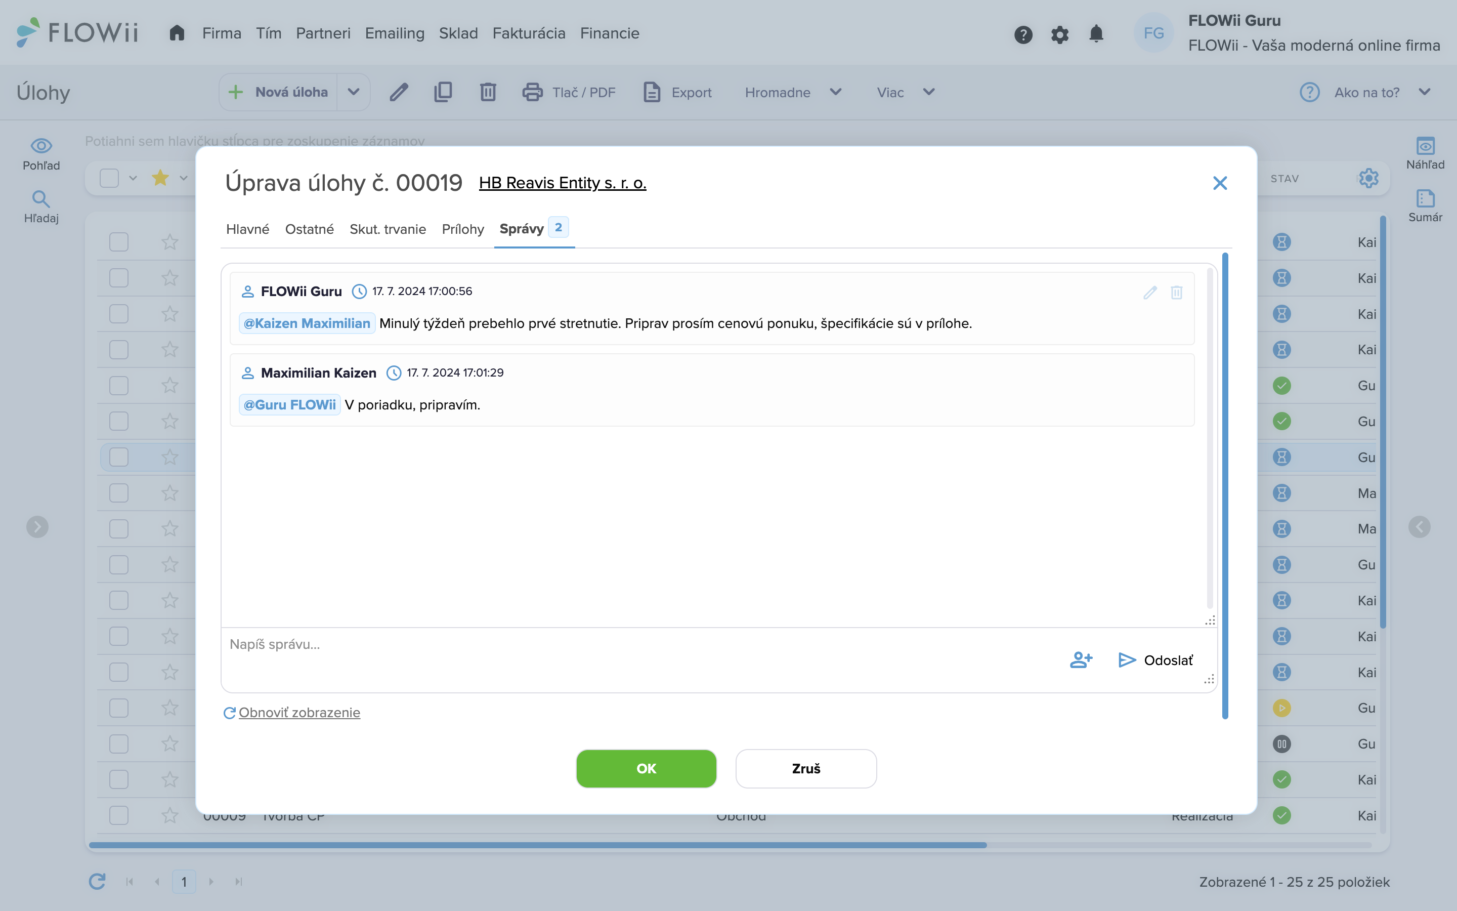The image size is (1457, 911).
Task: Click the dialog's blue vertical scrollbar
Action: pyautogui.click(x=1225, y=485)
